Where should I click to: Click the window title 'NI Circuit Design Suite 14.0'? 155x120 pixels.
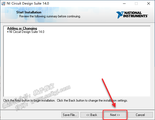tap(28, 3)
